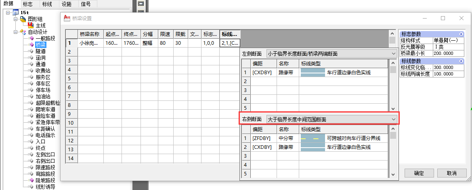
Task: Open the 右侧断面 dropdown list
Action: point(394,119)
